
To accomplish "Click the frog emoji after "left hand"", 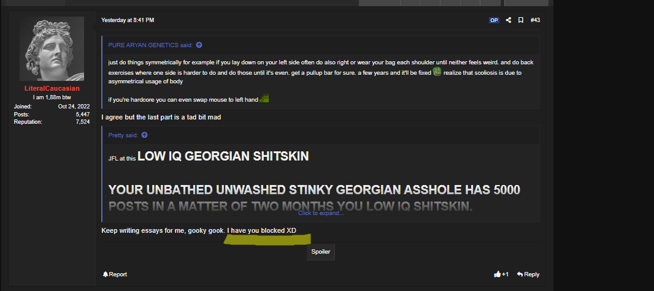I will [x=264, y=99].
